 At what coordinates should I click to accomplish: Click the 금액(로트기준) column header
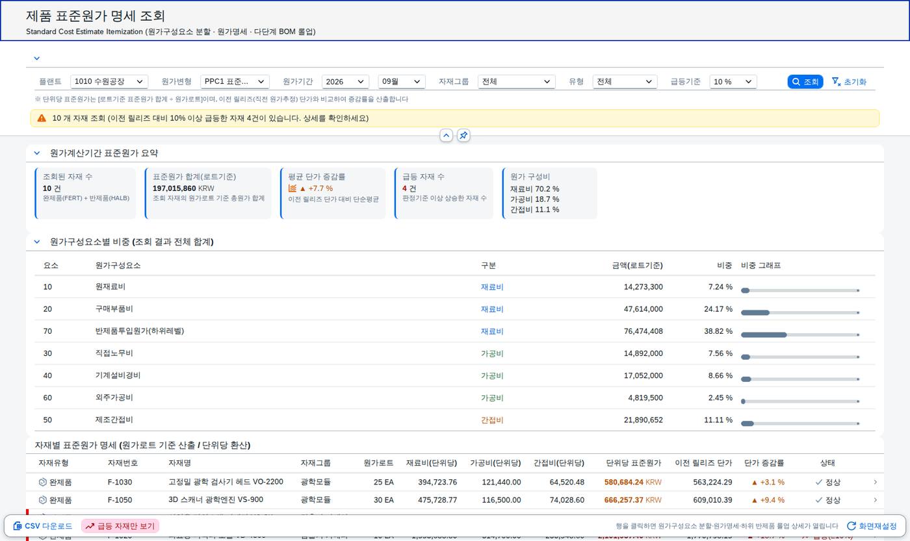pyautogui.click(x=637, y=266)
